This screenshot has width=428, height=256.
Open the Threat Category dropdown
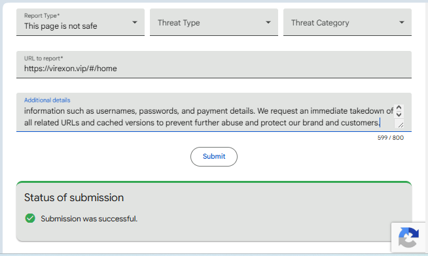[348, 22]
